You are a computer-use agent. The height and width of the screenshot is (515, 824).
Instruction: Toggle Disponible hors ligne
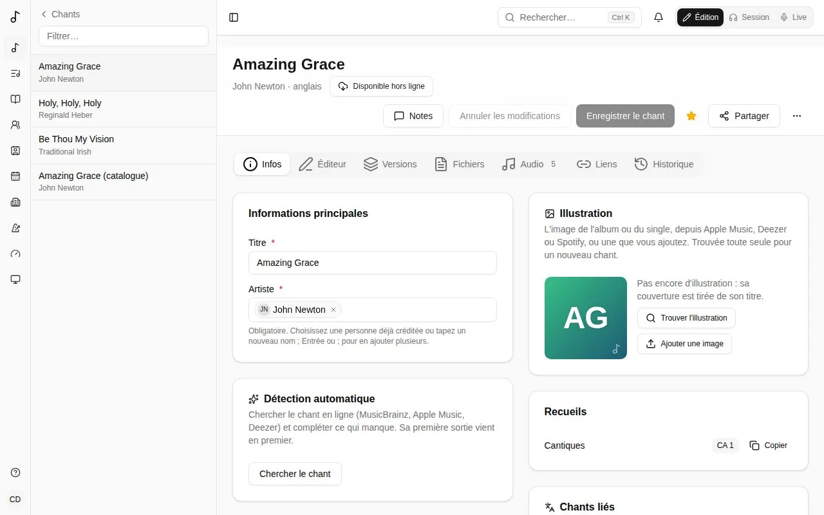(381, 86)
